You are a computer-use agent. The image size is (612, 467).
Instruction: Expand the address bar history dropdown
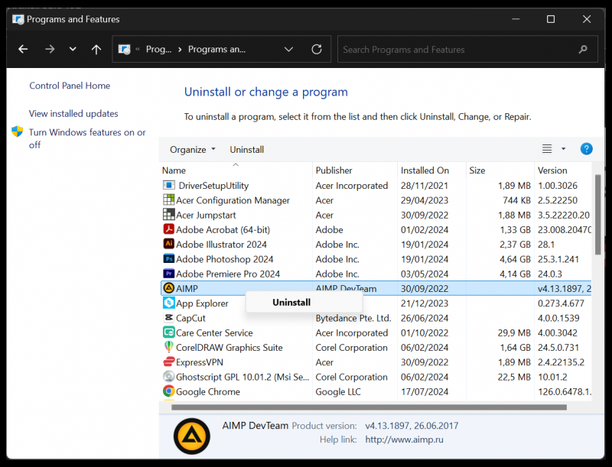click(288, 49)
